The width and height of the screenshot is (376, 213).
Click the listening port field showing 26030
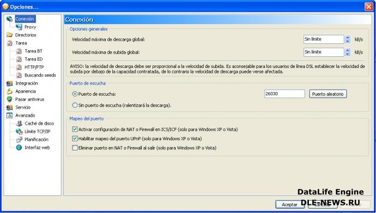point(284,94)
